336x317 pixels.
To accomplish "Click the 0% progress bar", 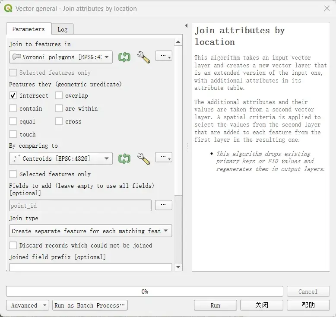I will pos(145,292).
